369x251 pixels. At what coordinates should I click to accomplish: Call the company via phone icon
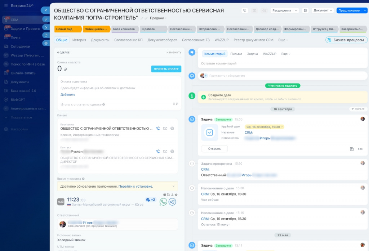pos(158,129)
